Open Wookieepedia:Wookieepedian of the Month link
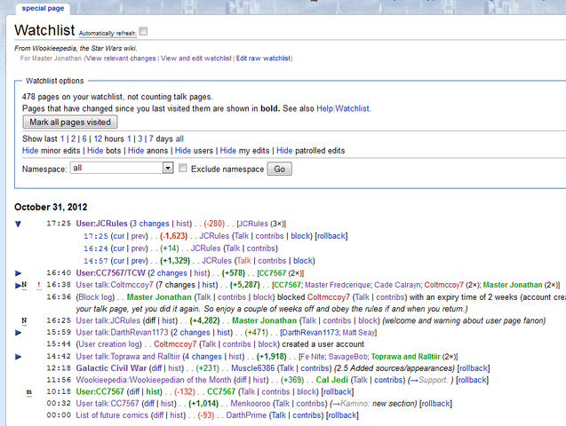The image size is (566, 426). click(x=154, y=380)
